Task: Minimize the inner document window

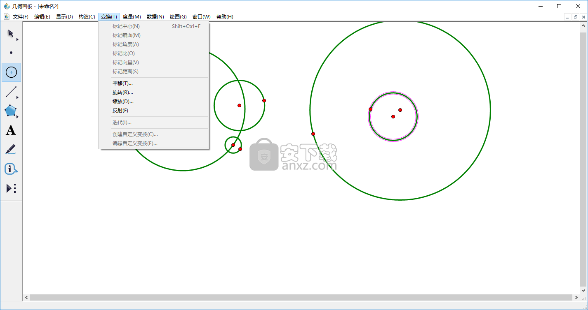Action: [568, 17]
